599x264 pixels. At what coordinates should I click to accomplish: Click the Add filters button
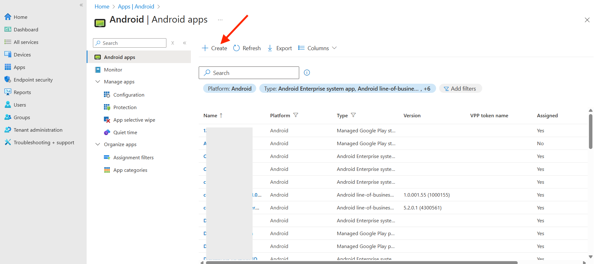[460, 89]
